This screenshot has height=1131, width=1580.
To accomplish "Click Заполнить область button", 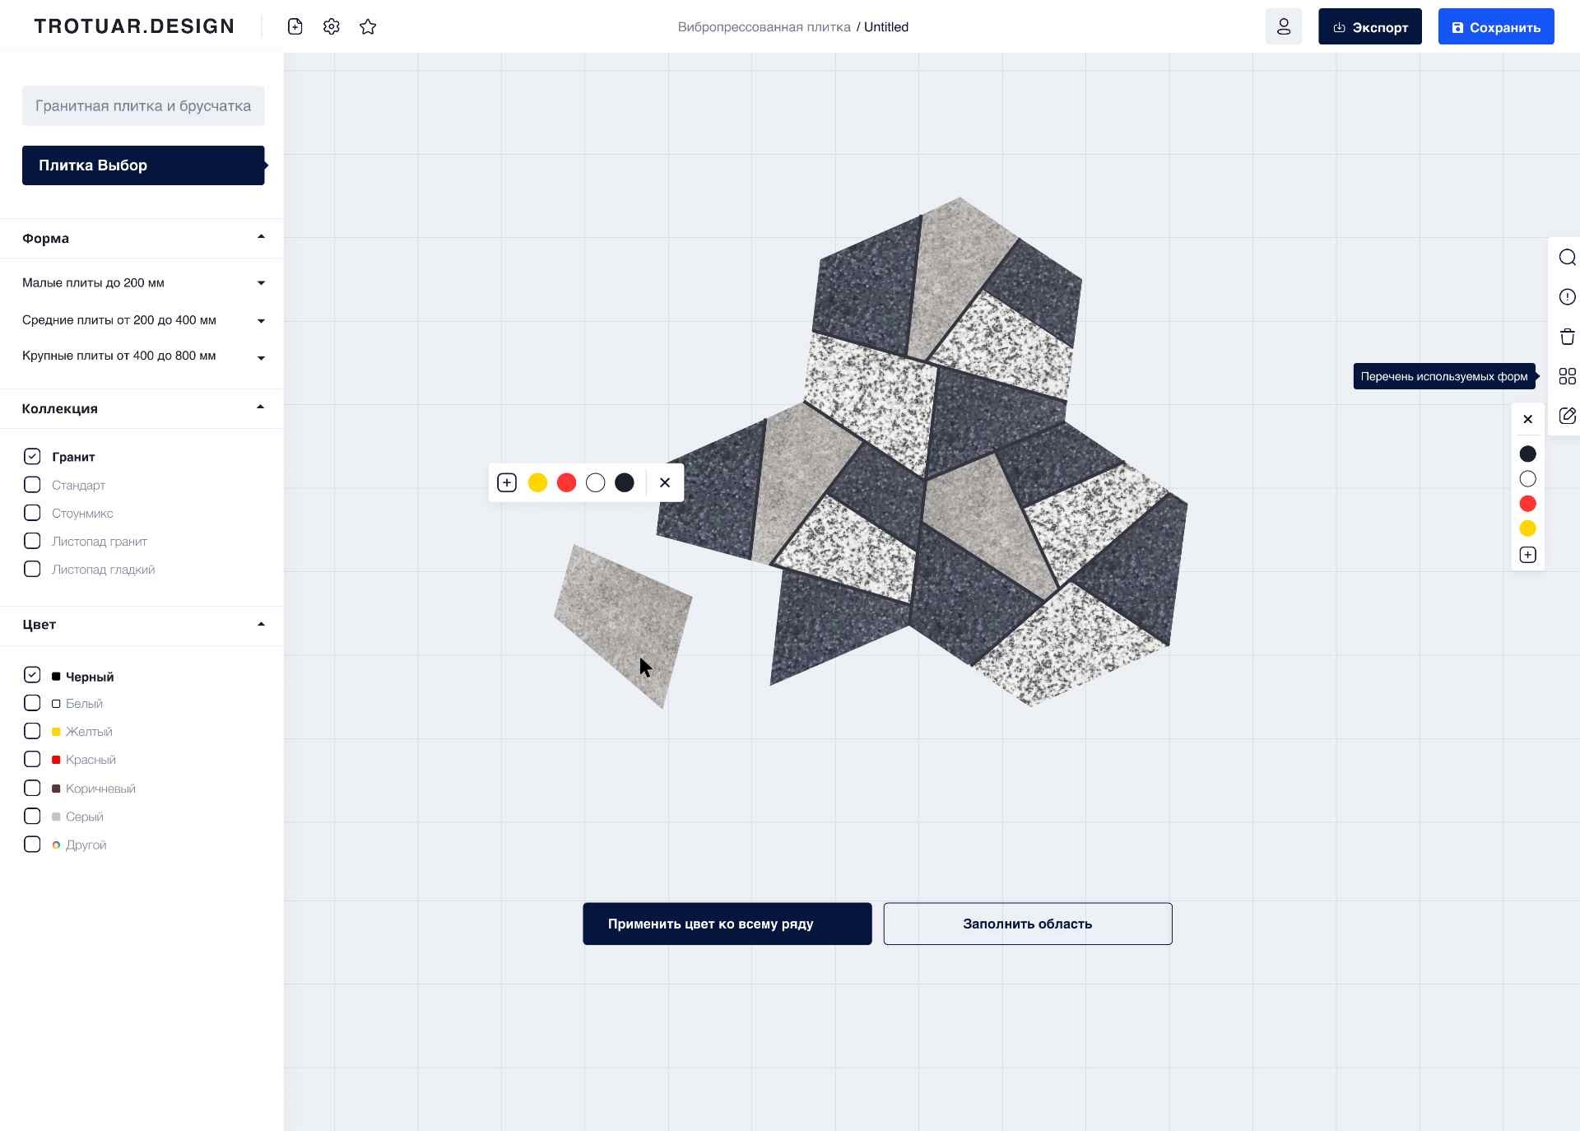I will (x=1027, y=924).
